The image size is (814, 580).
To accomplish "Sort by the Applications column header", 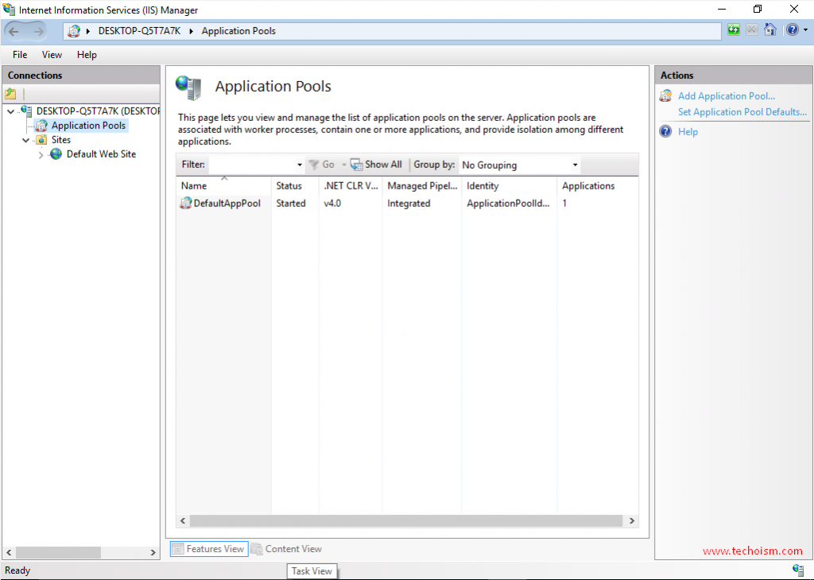I will pyautogui.click(x=598, y=185).
